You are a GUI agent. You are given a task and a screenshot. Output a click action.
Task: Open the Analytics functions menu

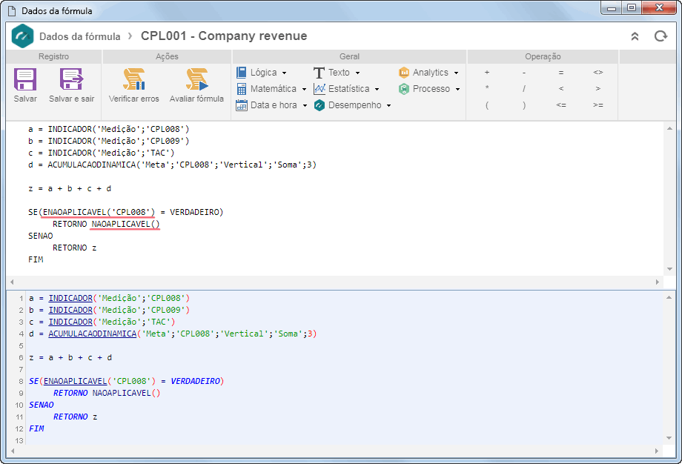point(428,73)
